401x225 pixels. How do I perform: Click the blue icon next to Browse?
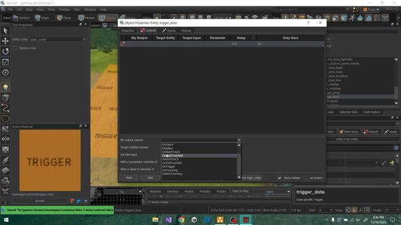pos(79,201)
